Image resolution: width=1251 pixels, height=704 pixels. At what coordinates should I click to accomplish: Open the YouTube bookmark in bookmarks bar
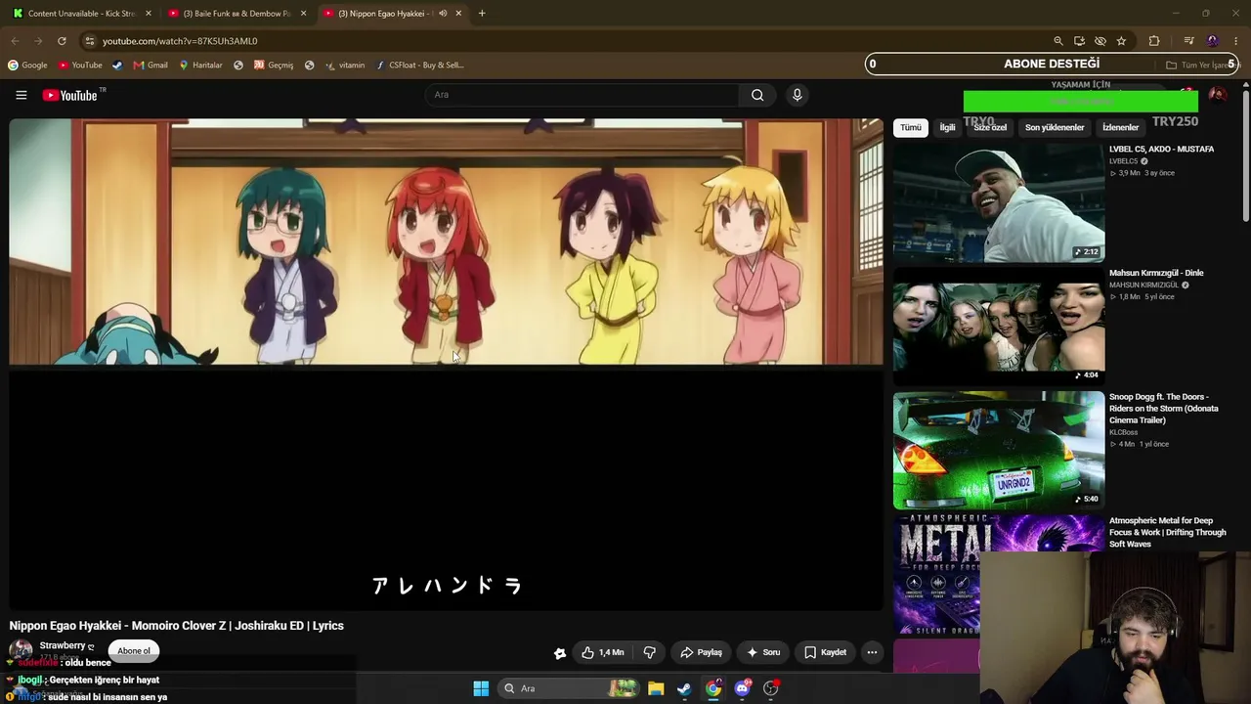80,66
